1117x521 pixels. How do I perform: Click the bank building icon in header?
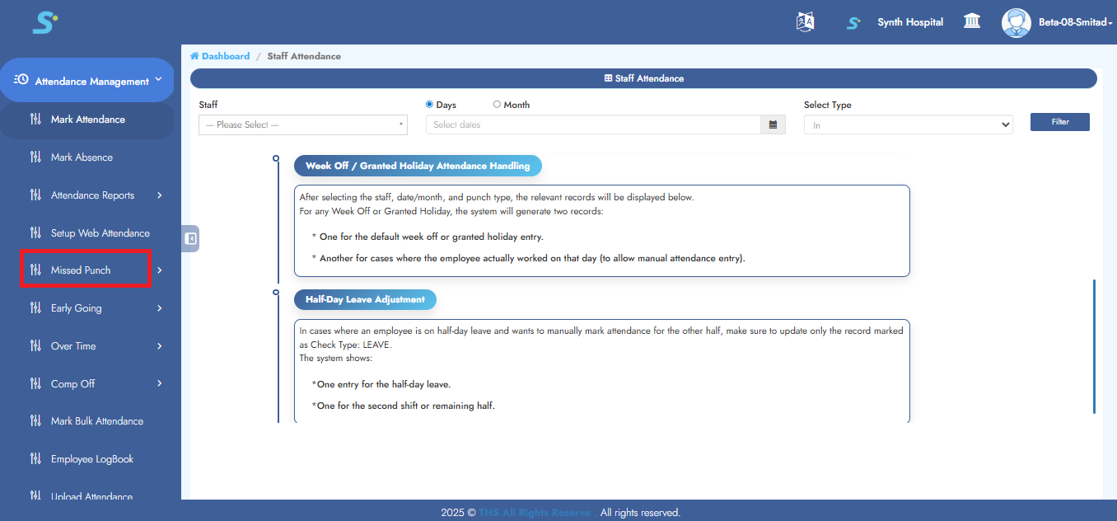point(972,22)
